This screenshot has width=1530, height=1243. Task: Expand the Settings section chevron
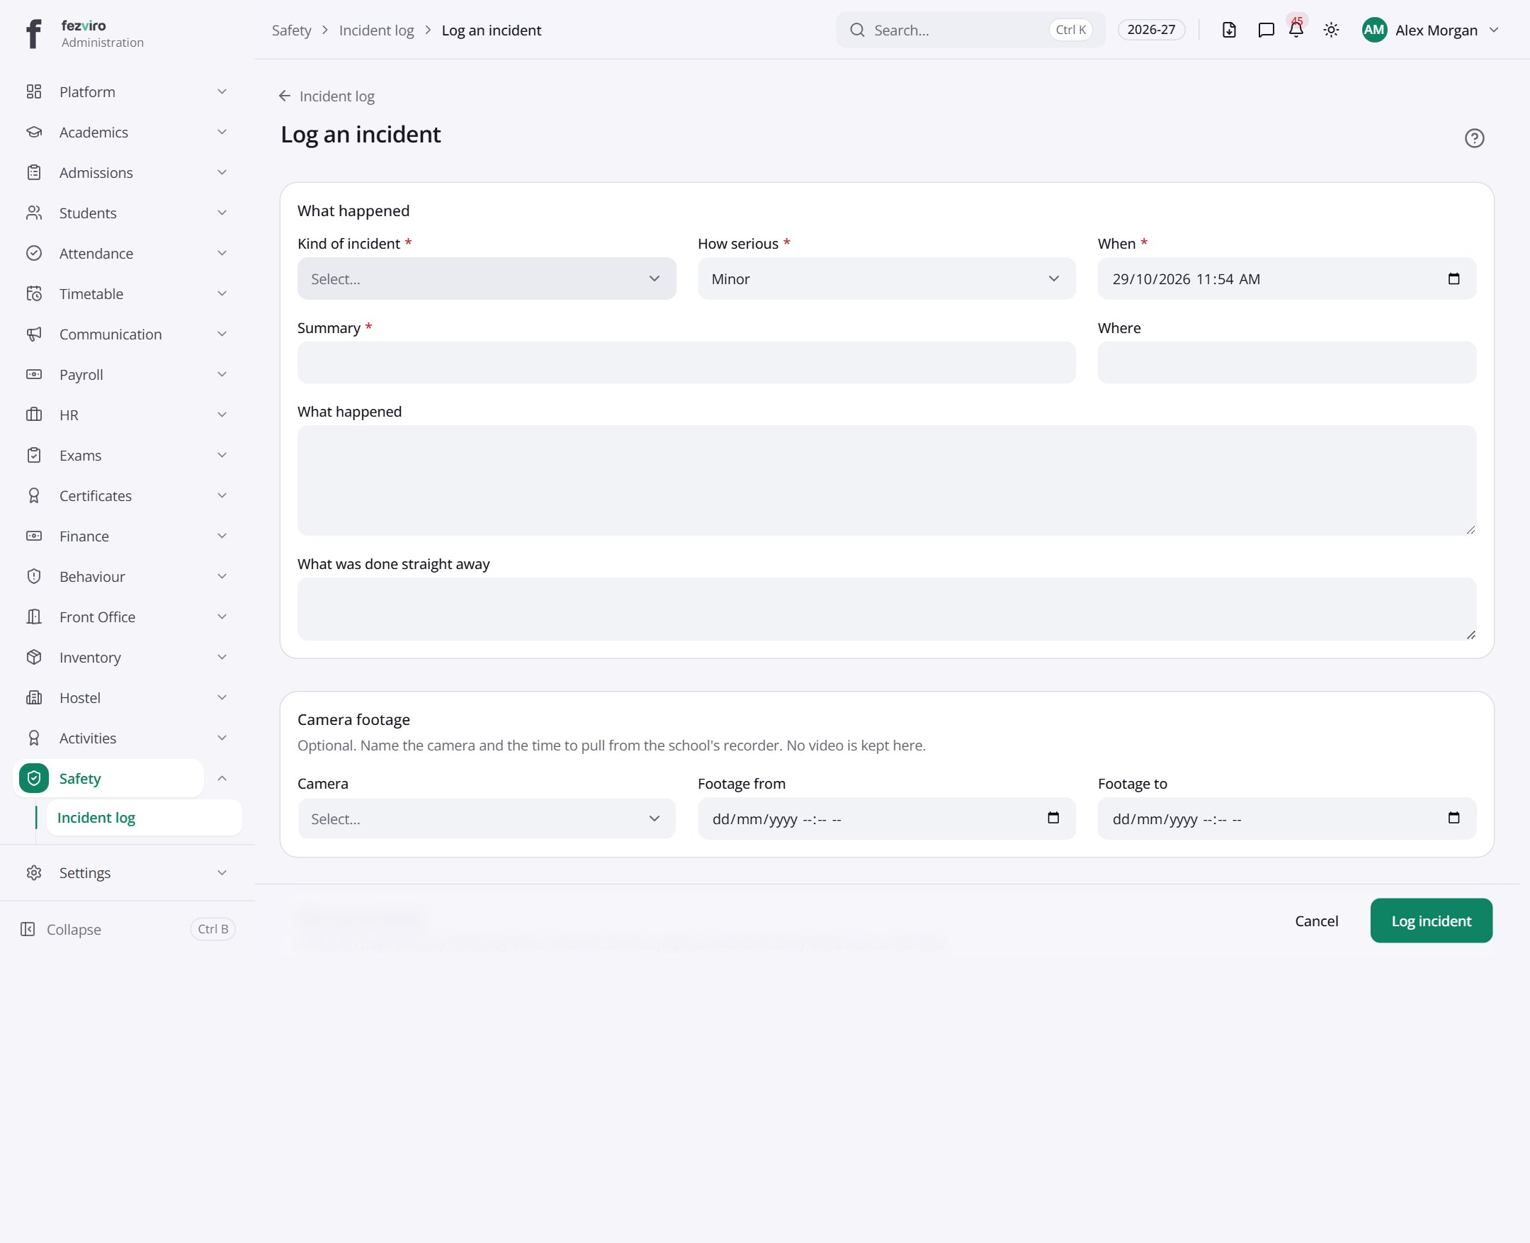[x=222, y=873]
